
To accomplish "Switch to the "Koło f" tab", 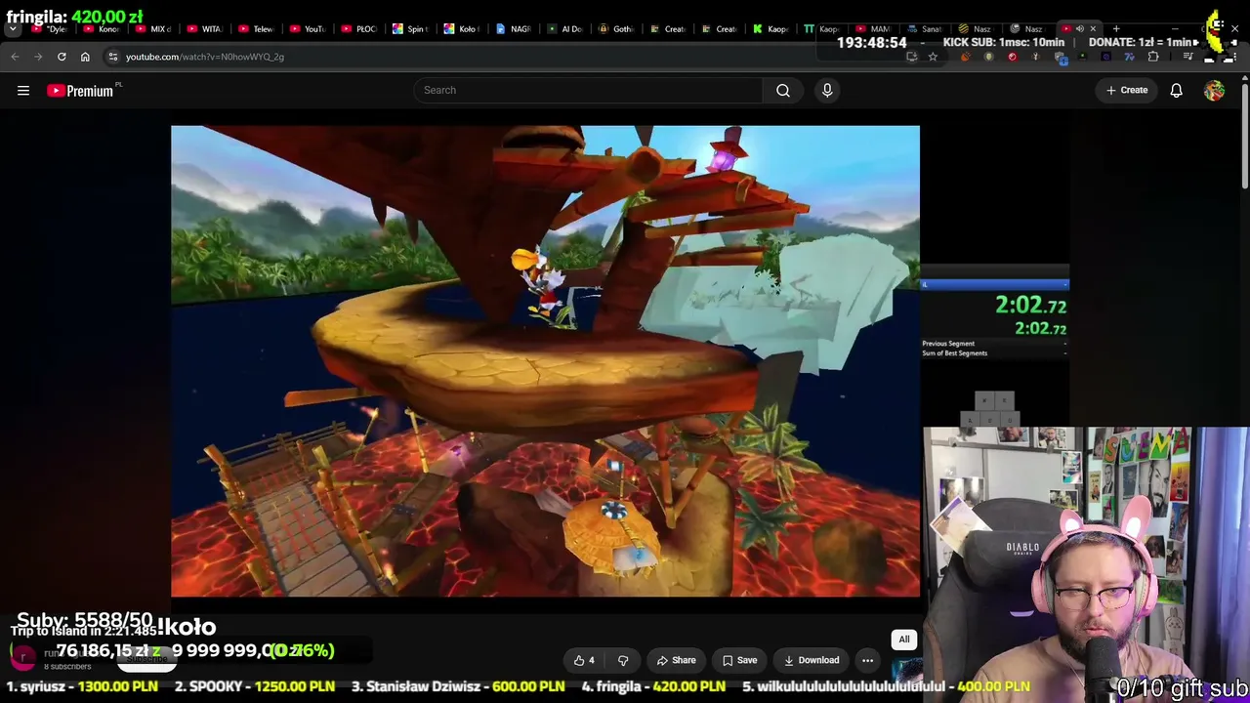I will point(461,29).
